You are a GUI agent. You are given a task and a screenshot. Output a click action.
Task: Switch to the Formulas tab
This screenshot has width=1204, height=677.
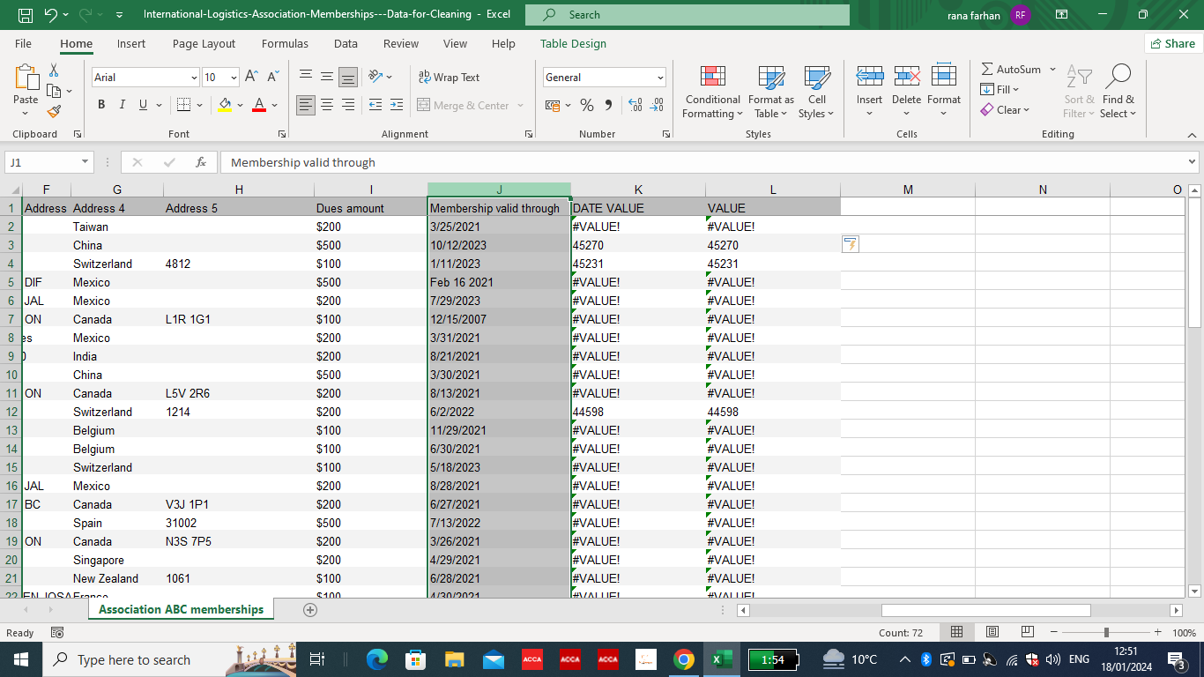click(x=285, y=43)
